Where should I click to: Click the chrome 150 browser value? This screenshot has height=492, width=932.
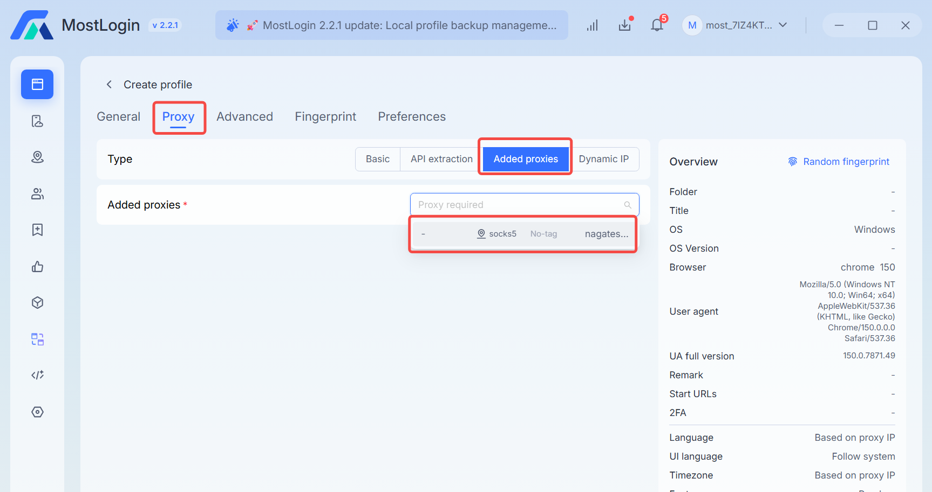(868, 267)
